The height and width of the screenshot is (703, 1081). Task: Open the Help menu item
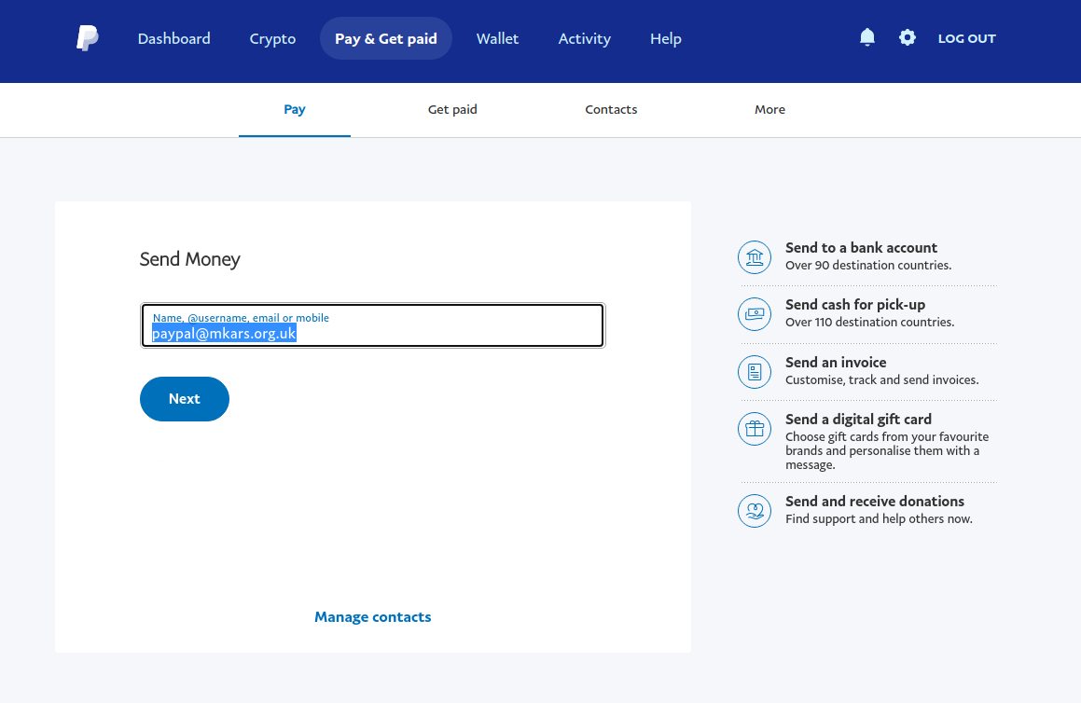point(666,38)
